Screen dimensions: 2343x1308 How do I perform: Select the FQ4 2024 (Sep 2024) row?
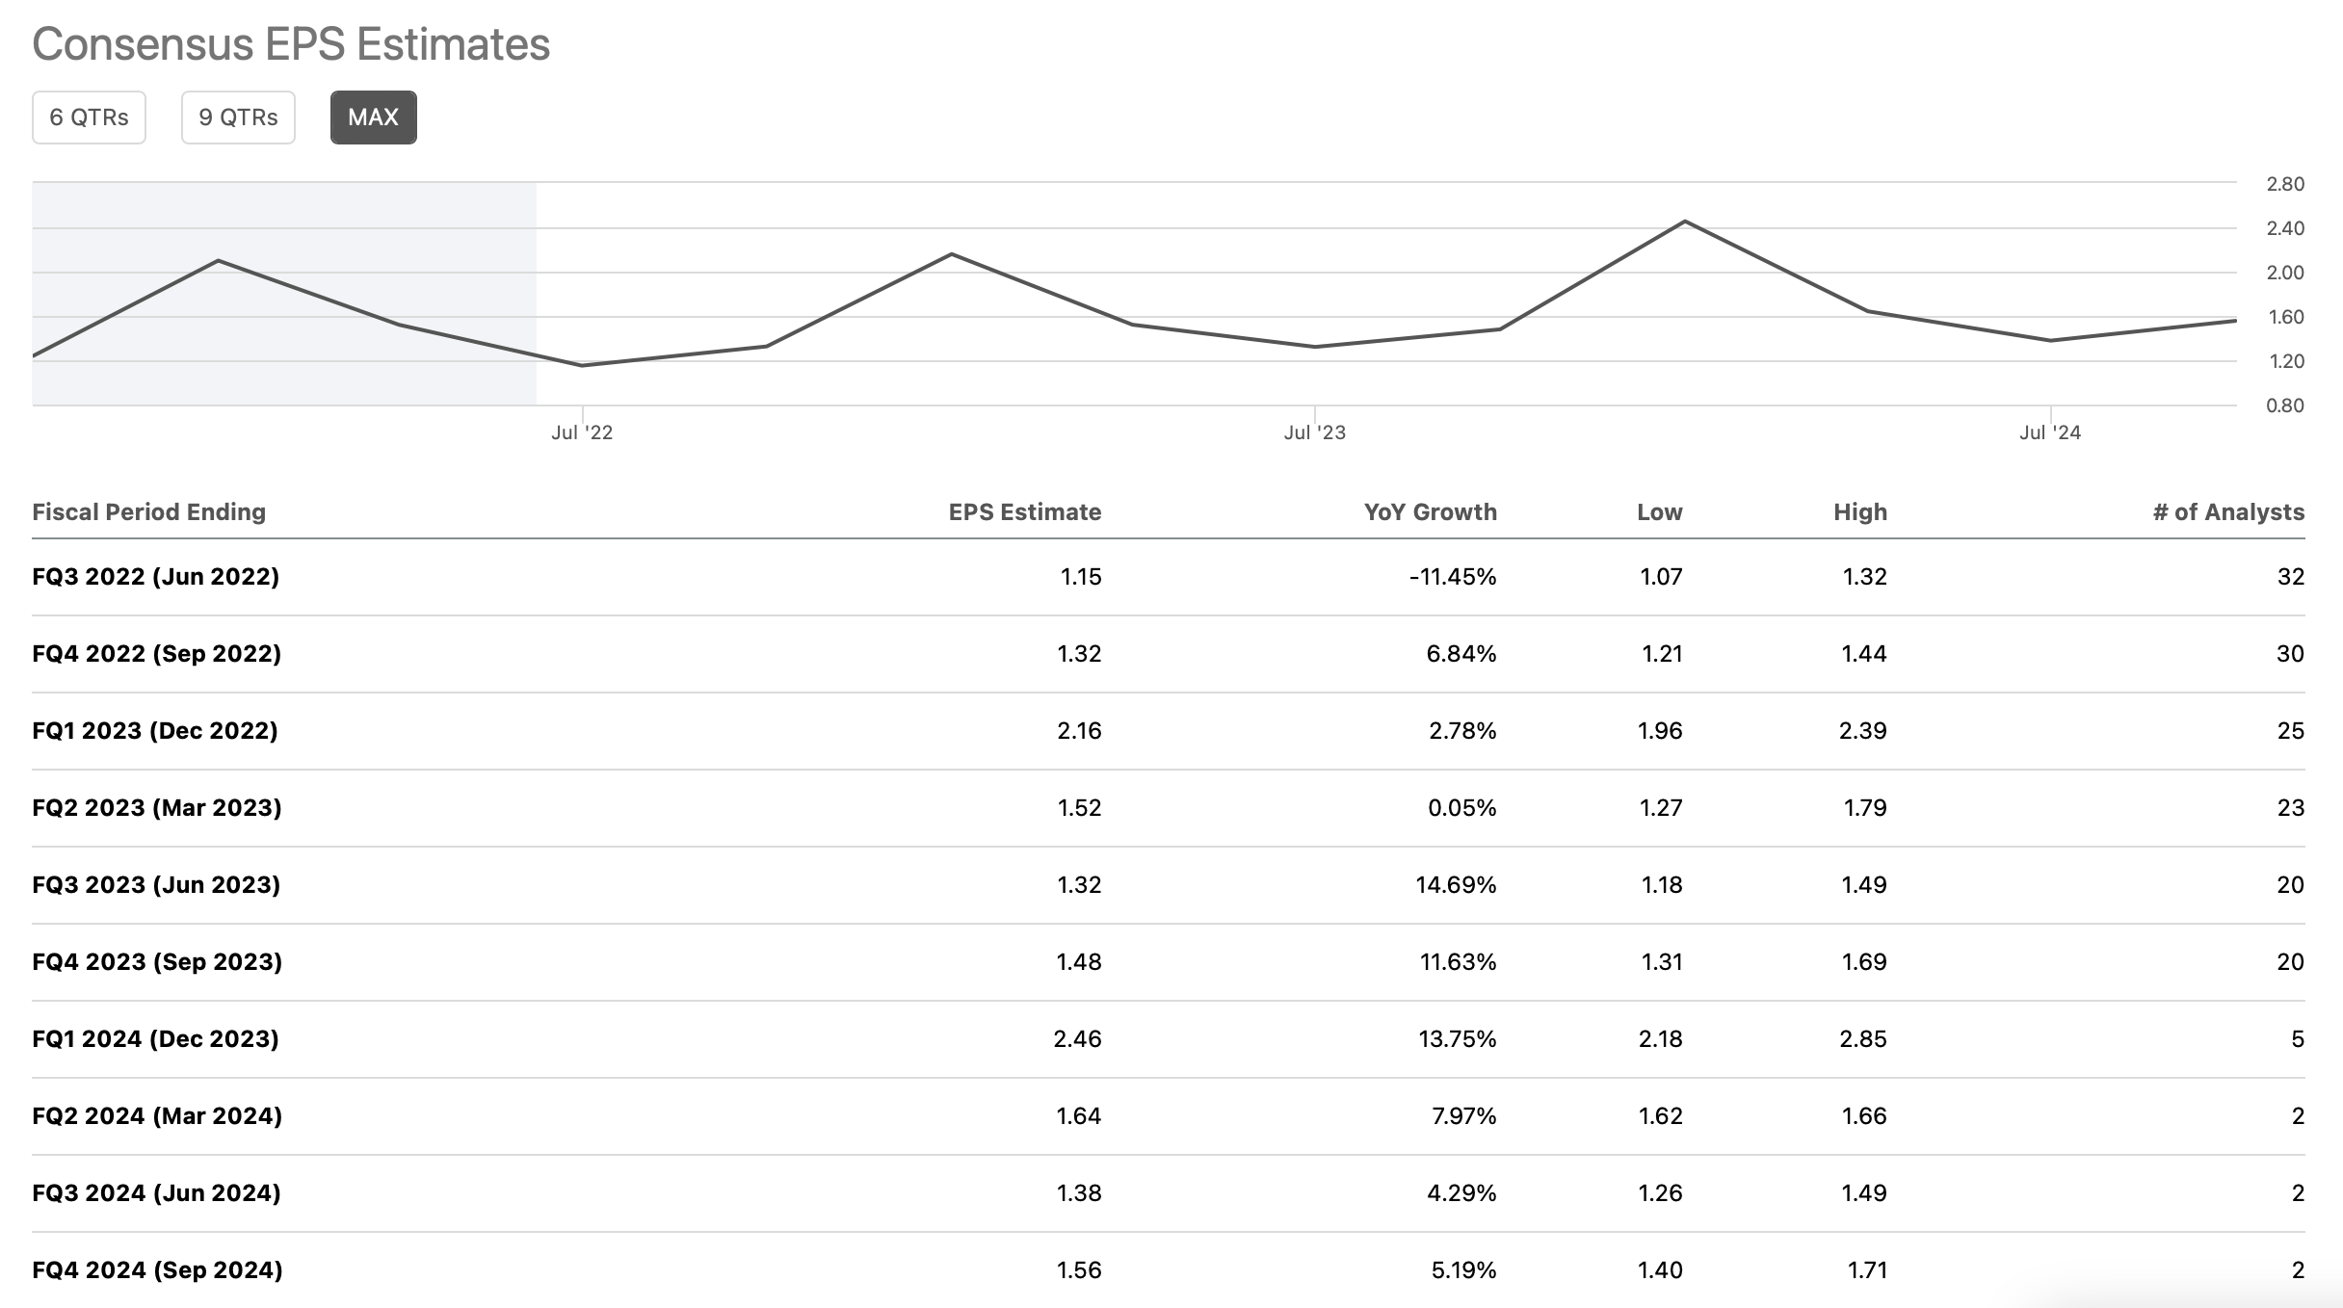[156, 1270]
